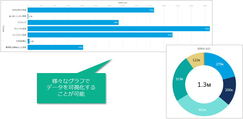The width and height of the screenshot is (243, 119).
Task: Select the メットライフ生命 bar showing 319k
Action: click(x=100, y=35)
